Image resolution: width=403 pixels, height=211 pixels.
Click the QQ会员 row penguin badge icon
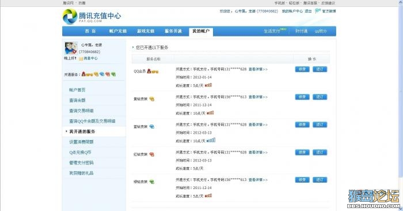pos(153,71)
